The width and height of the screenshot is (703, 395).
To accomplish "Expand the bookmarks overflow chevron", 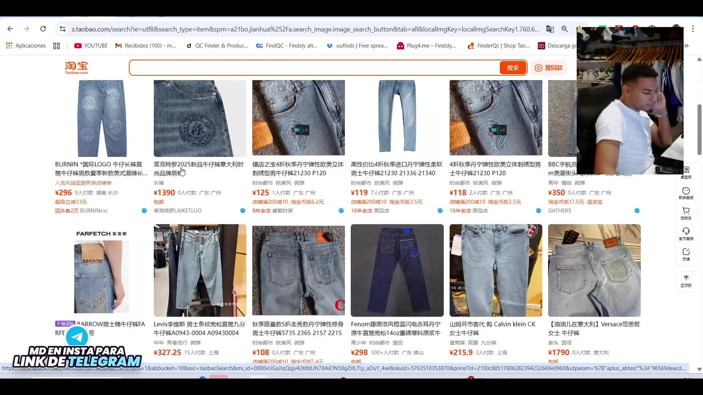I will (x=686, y=46).
